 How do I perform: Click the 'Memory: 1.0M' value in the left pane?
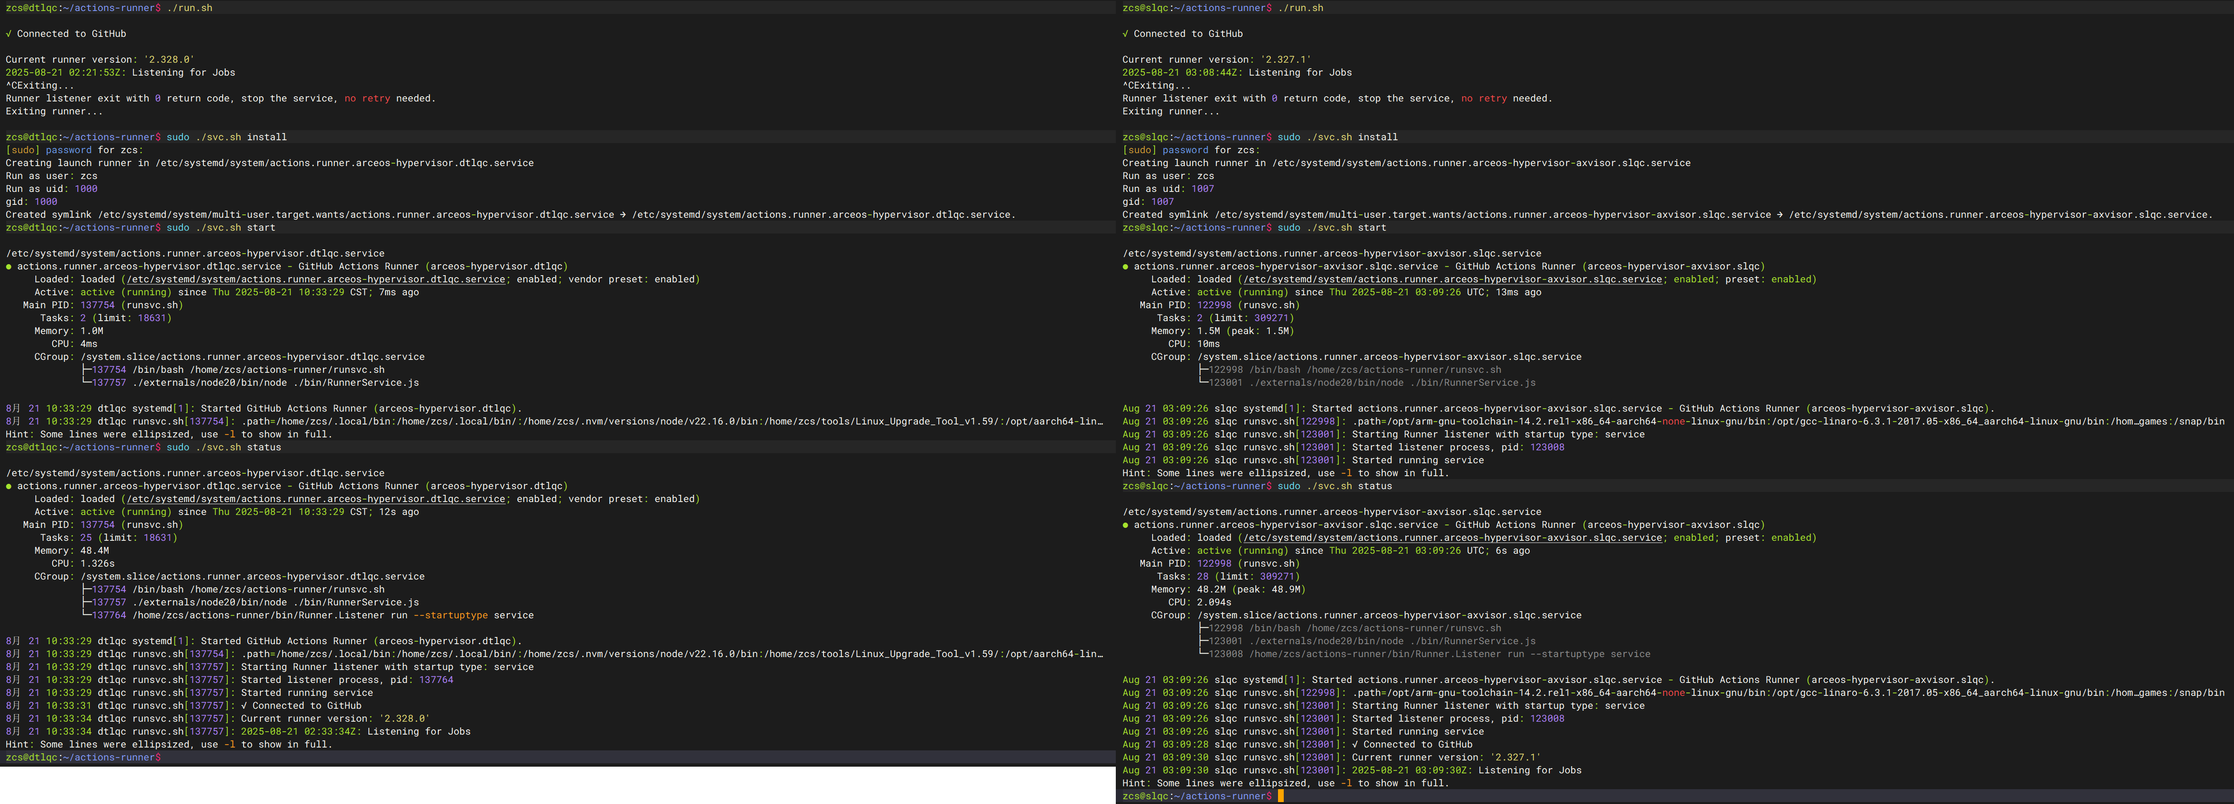[92, 330]
